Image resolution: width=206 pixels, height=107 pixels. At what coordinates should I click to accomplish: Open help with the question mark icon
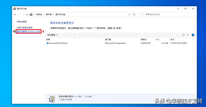[193, 35]
